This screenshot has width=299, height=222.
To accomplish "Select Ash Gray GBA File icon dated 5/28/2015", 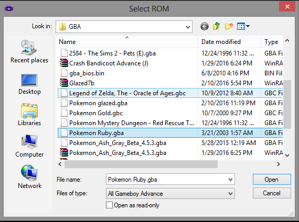I will click(64, 143).
